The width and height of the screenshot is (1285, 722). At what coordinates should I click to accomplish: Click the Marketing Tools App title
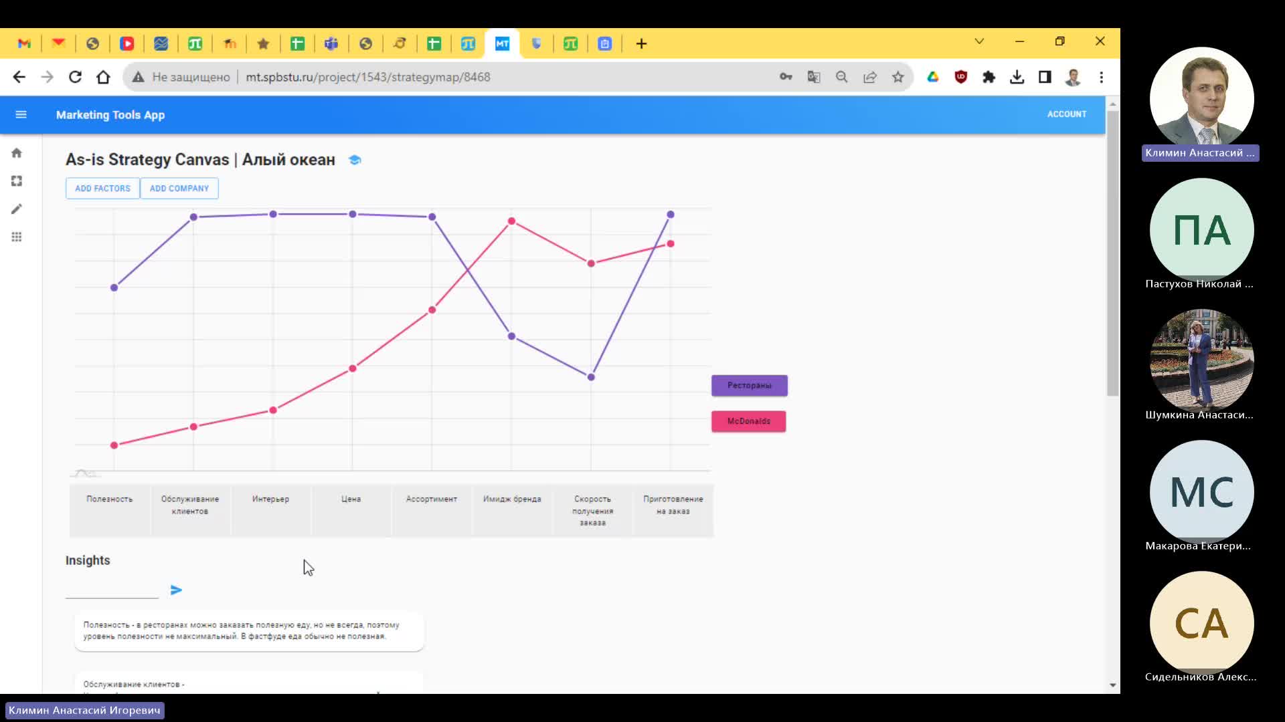(x=110, y=115)
